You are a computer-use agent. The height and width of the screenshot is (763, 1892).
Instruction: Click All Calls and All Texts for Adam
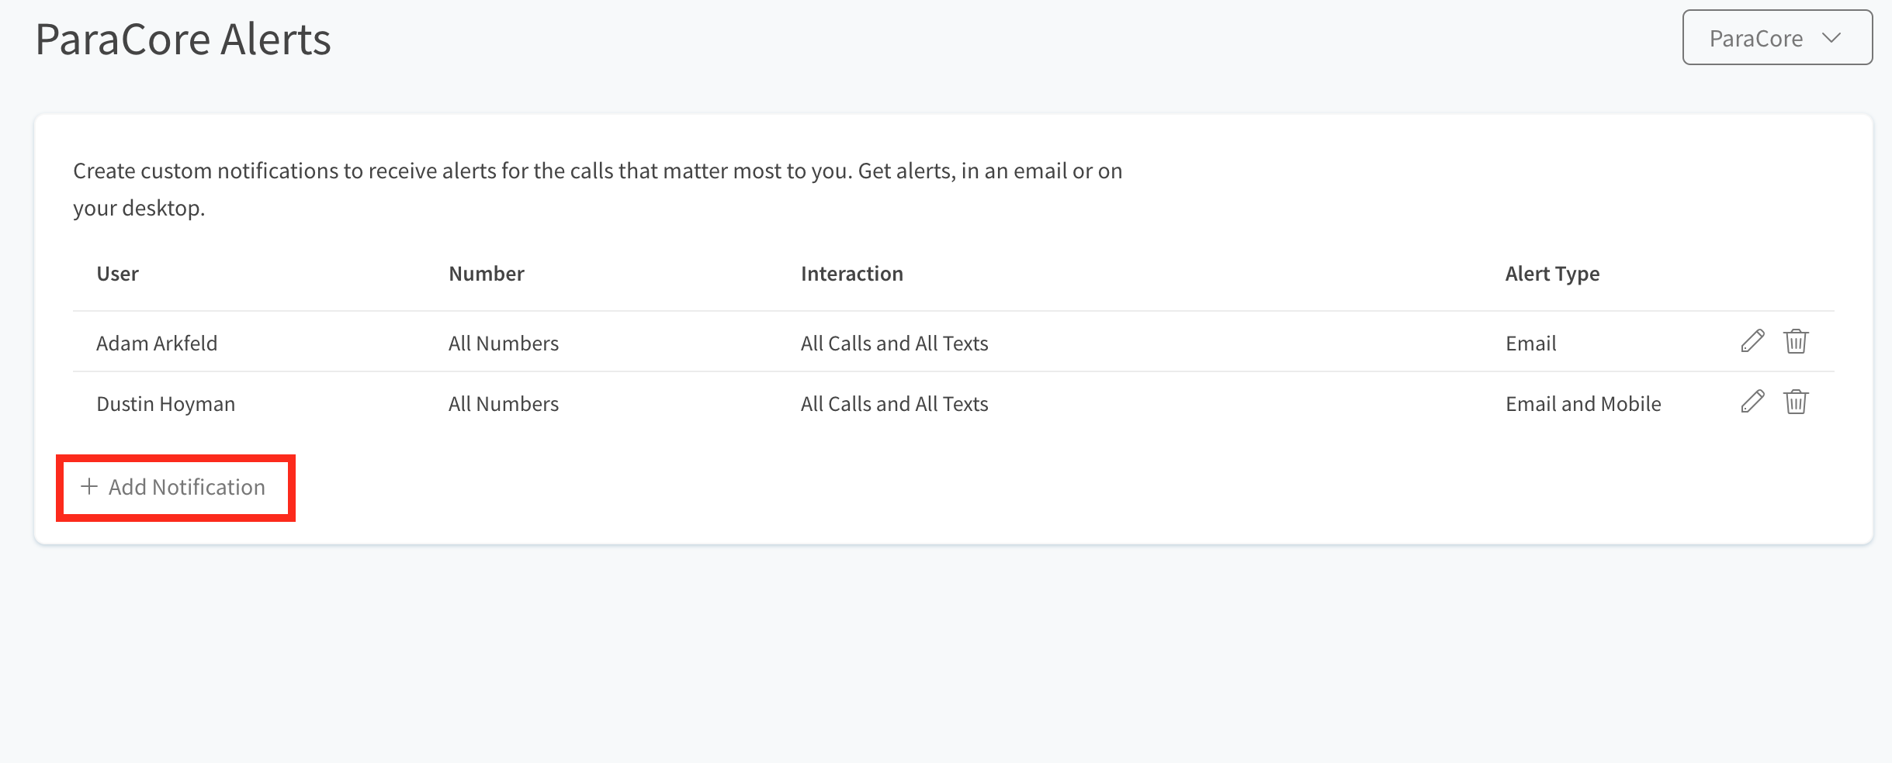(x=895, y=344)
